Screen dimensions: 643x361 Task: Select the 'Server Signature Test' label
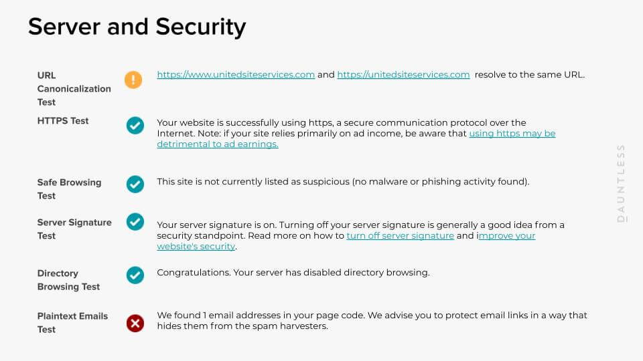74,229
